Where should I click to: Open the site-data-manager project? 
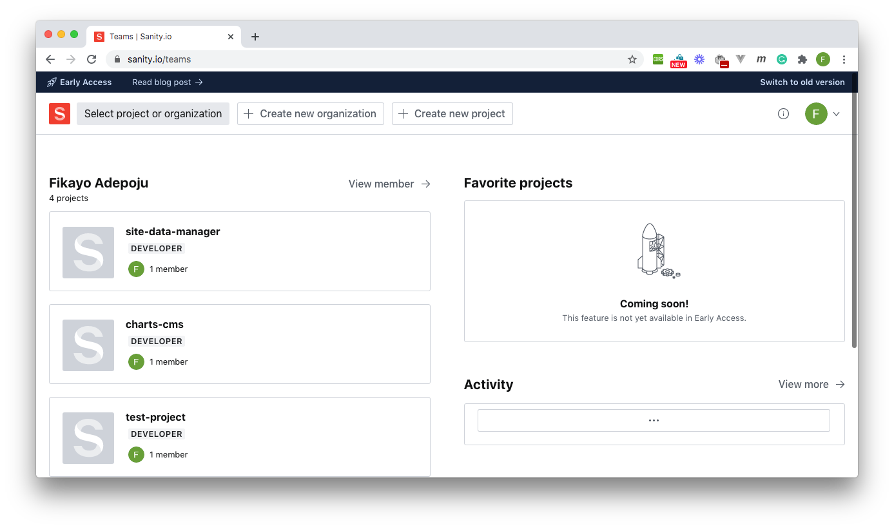tap(240, 251)
